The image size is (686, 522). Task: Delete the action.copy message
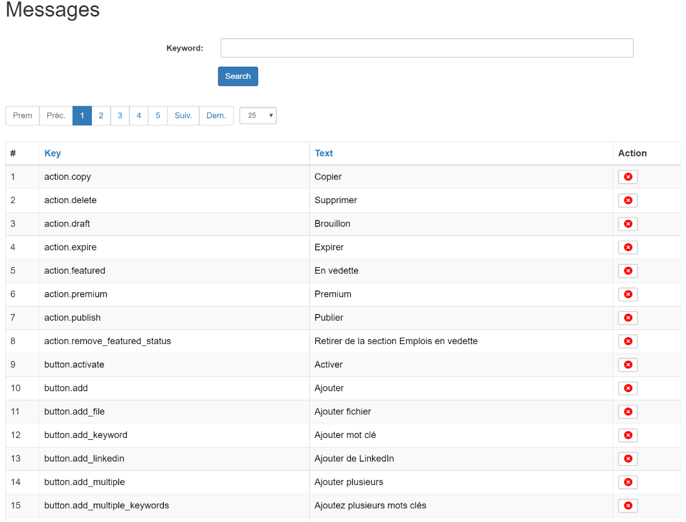(x=628, y=177)
